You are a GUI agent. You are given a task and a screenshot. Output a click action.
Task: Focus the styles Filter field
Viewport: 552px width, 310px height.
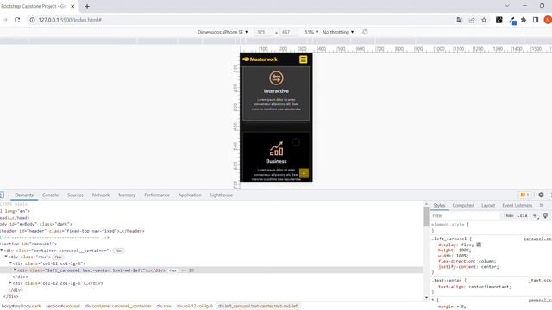coord(465,215)
